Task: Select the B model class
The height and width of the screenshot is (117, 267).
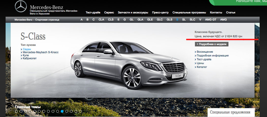Action: click(87, 20)
